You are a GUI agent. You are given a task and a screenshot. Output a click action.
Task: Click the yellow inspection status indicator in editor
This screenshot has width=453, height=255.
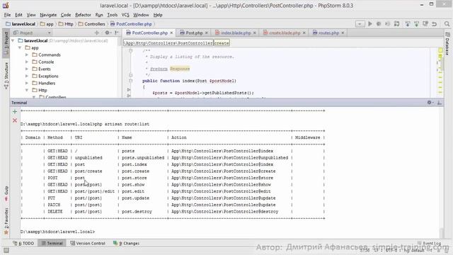click(x=440, y=50)
